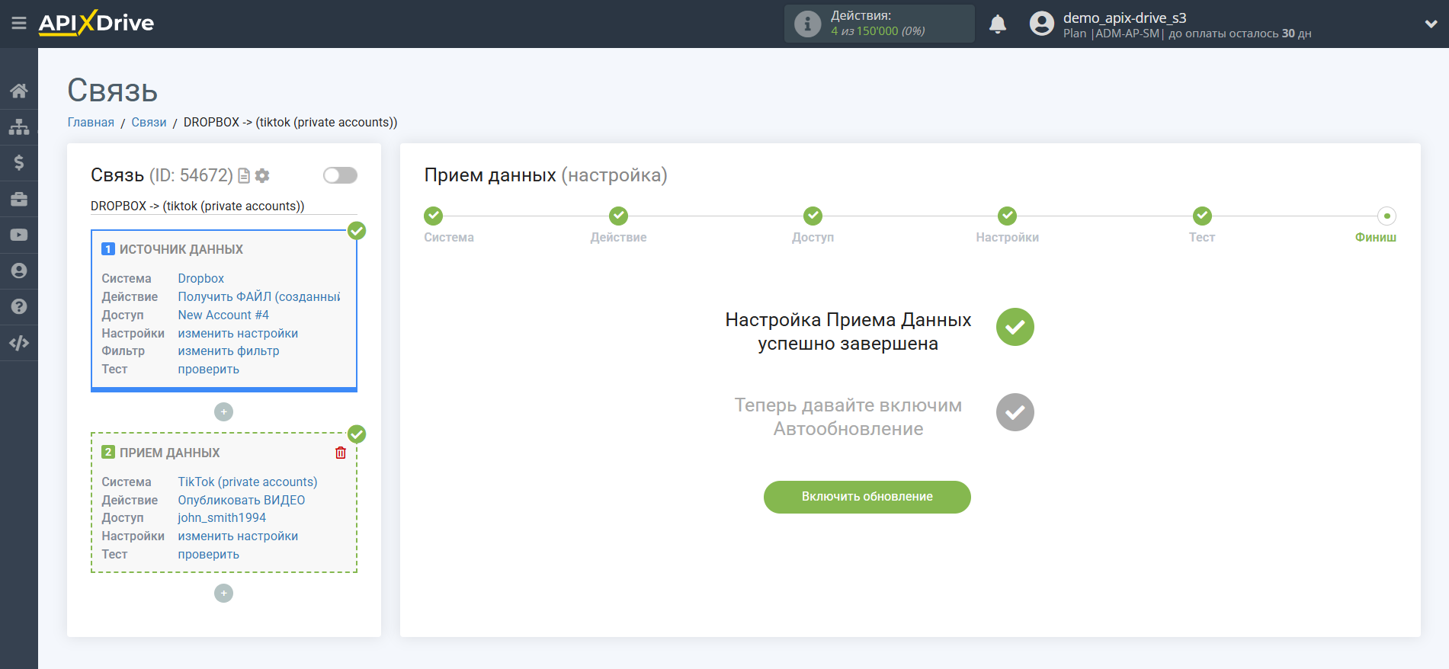Toggle the connection enable switch
Image resolution: width=1449 pixels, height=669 pixels.
click(340, 175)
